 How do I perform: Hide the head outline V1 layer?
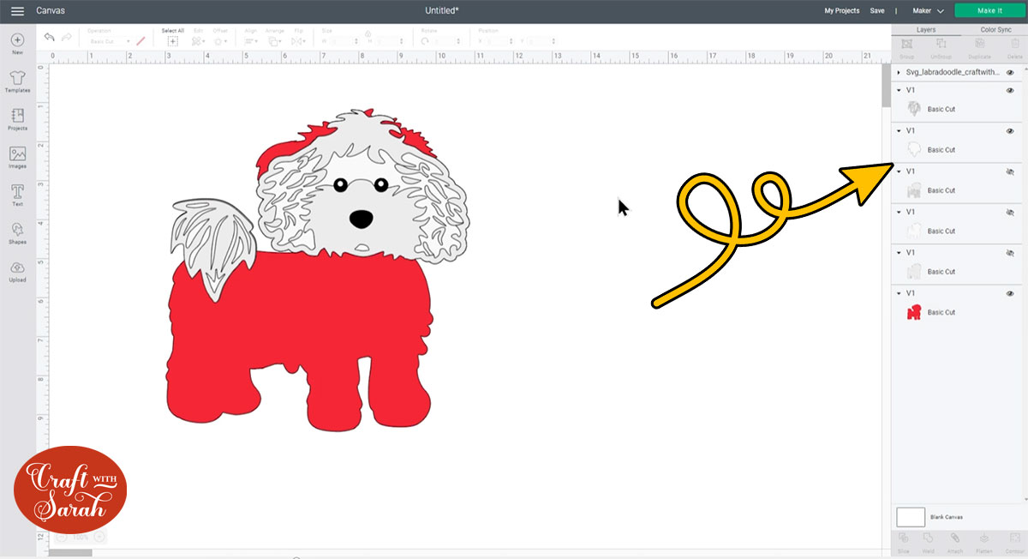coord(1010,130)
